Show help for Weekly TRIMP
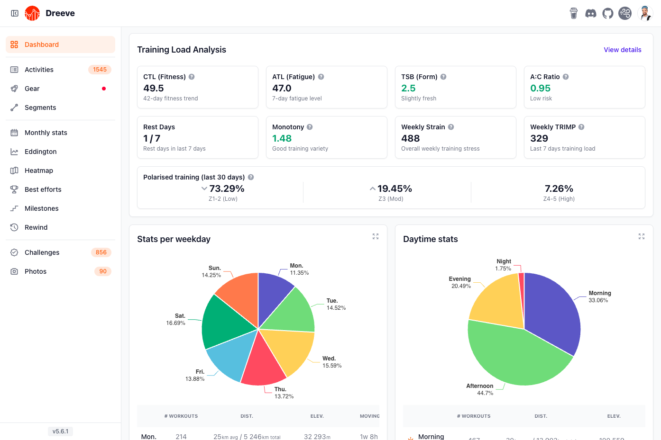 pos(581,127)
